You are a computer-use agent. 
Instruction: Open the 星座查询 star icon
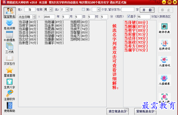click(9, 72)
